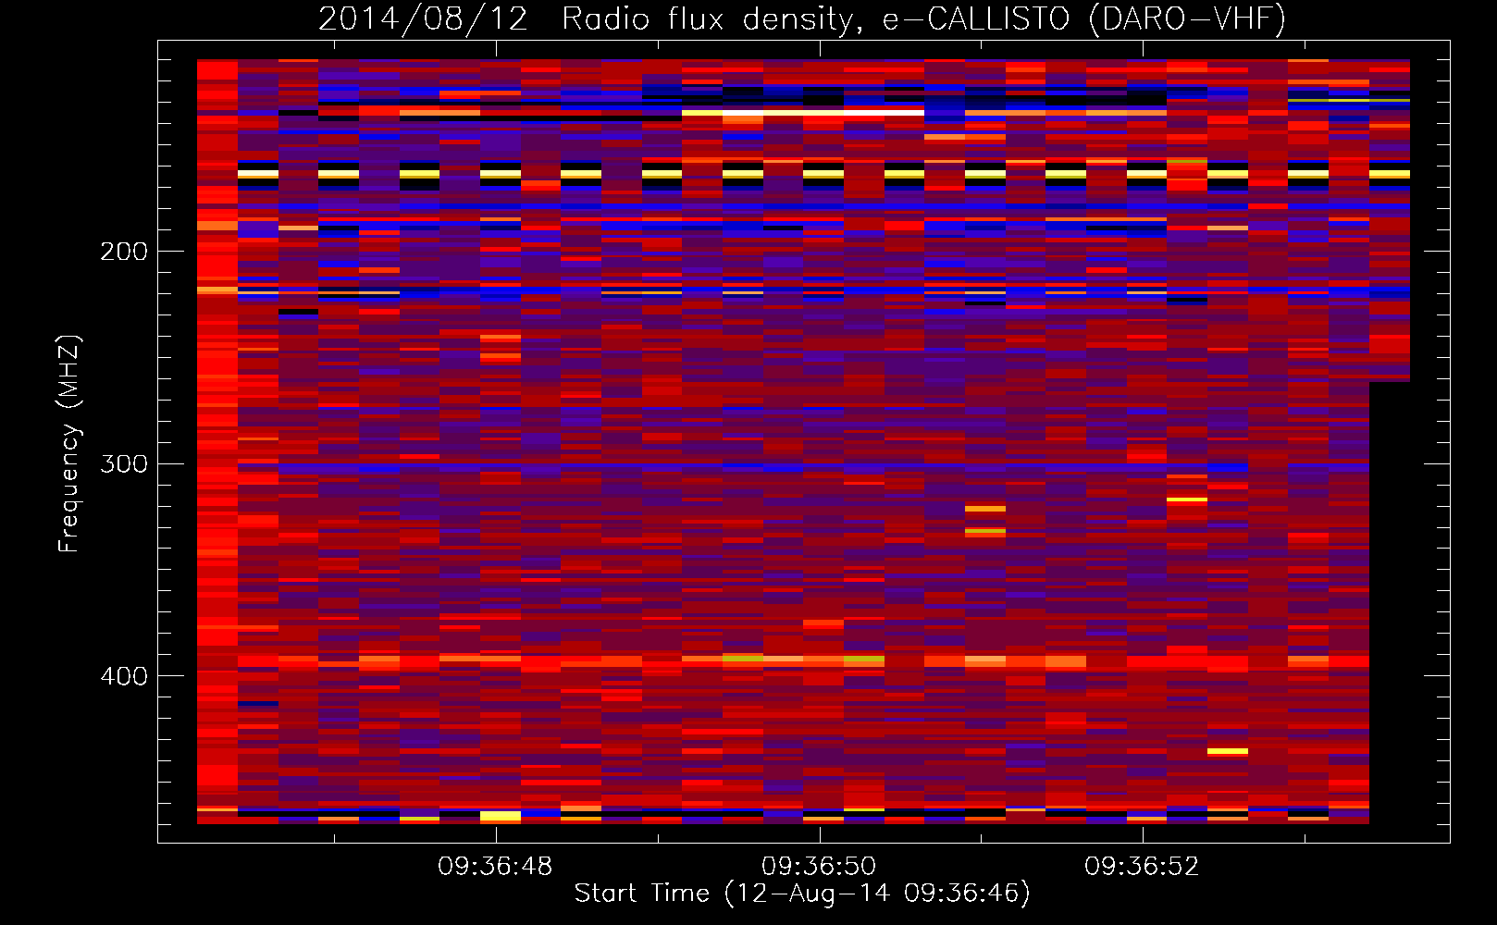Click the '400' frequency tick label
The width and height of the screenshot is (1497, 925).
point(124,676)
